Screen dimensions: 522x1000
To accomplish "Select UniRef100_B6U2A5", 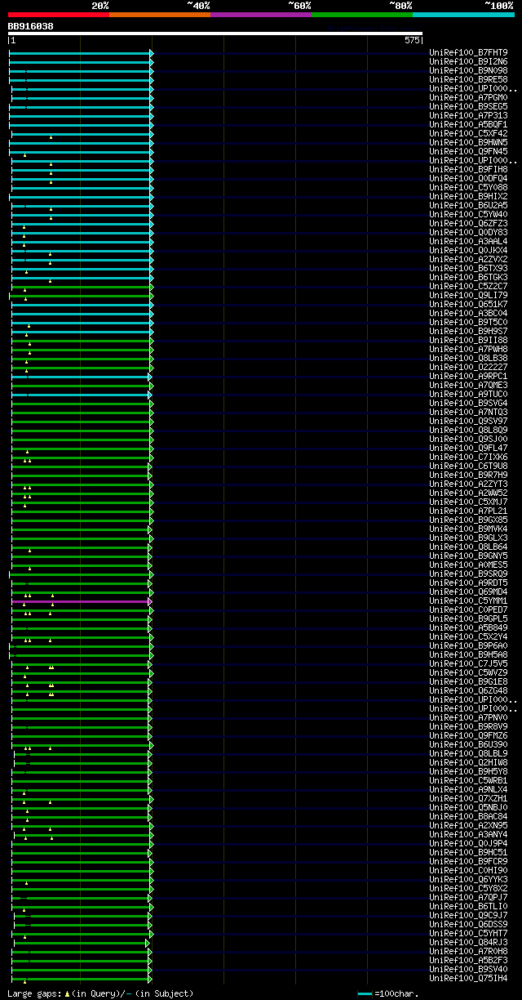I will pyautogui.click(x=468, y=206).
